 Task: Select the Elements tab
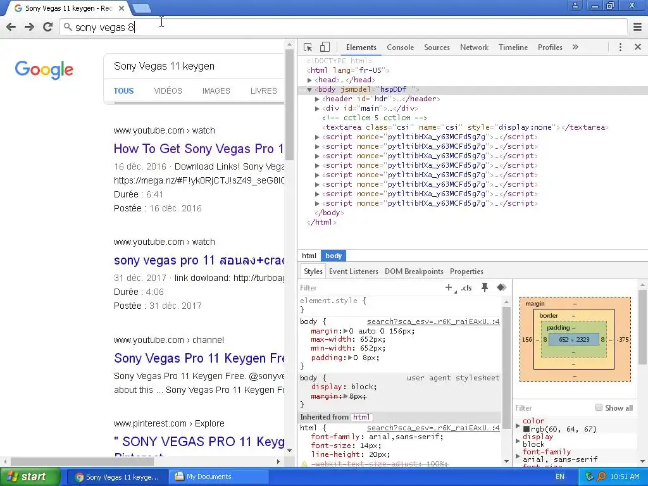(361, 47)
